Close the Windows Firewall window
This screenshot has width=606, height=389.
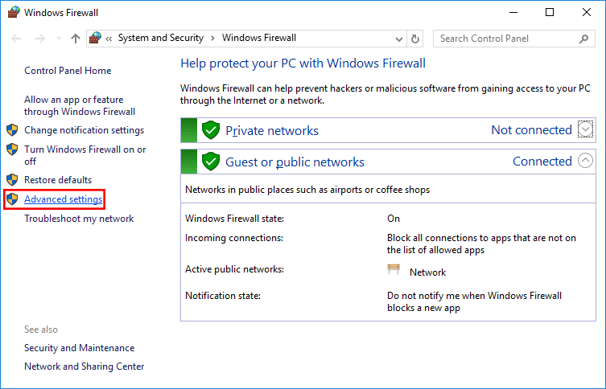click(587, 12)
